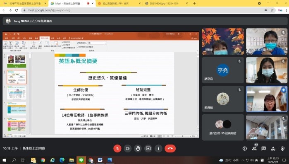Show hidden system tray icons chevron
Viewport: 289px width, 164px height.
point(243,160)
